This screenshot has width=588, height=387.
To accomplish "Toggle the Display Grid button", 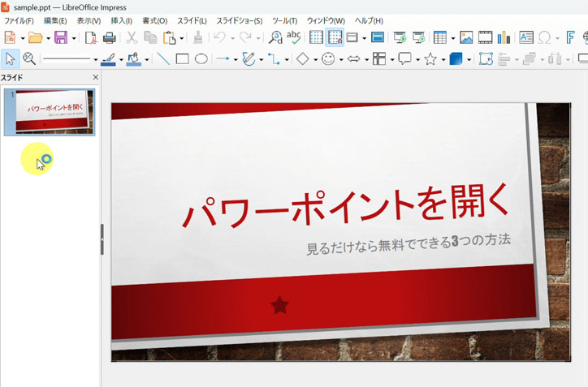I will coord(317,37).
